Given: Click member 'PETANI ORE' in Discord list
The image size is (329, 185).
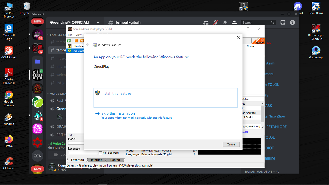Looking at the screenshot, I should pos(276,127).
